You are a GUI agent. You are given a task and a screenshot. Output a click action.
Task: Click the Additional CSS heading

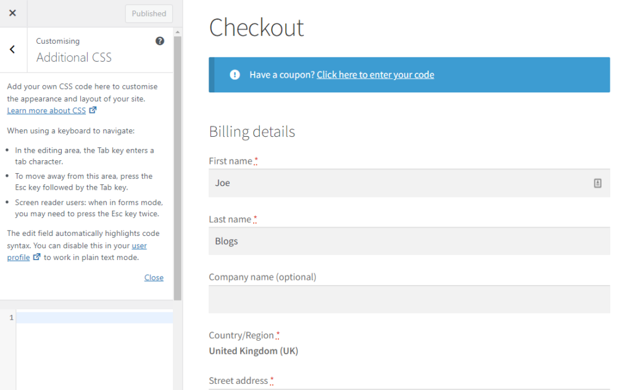(74, 57)
